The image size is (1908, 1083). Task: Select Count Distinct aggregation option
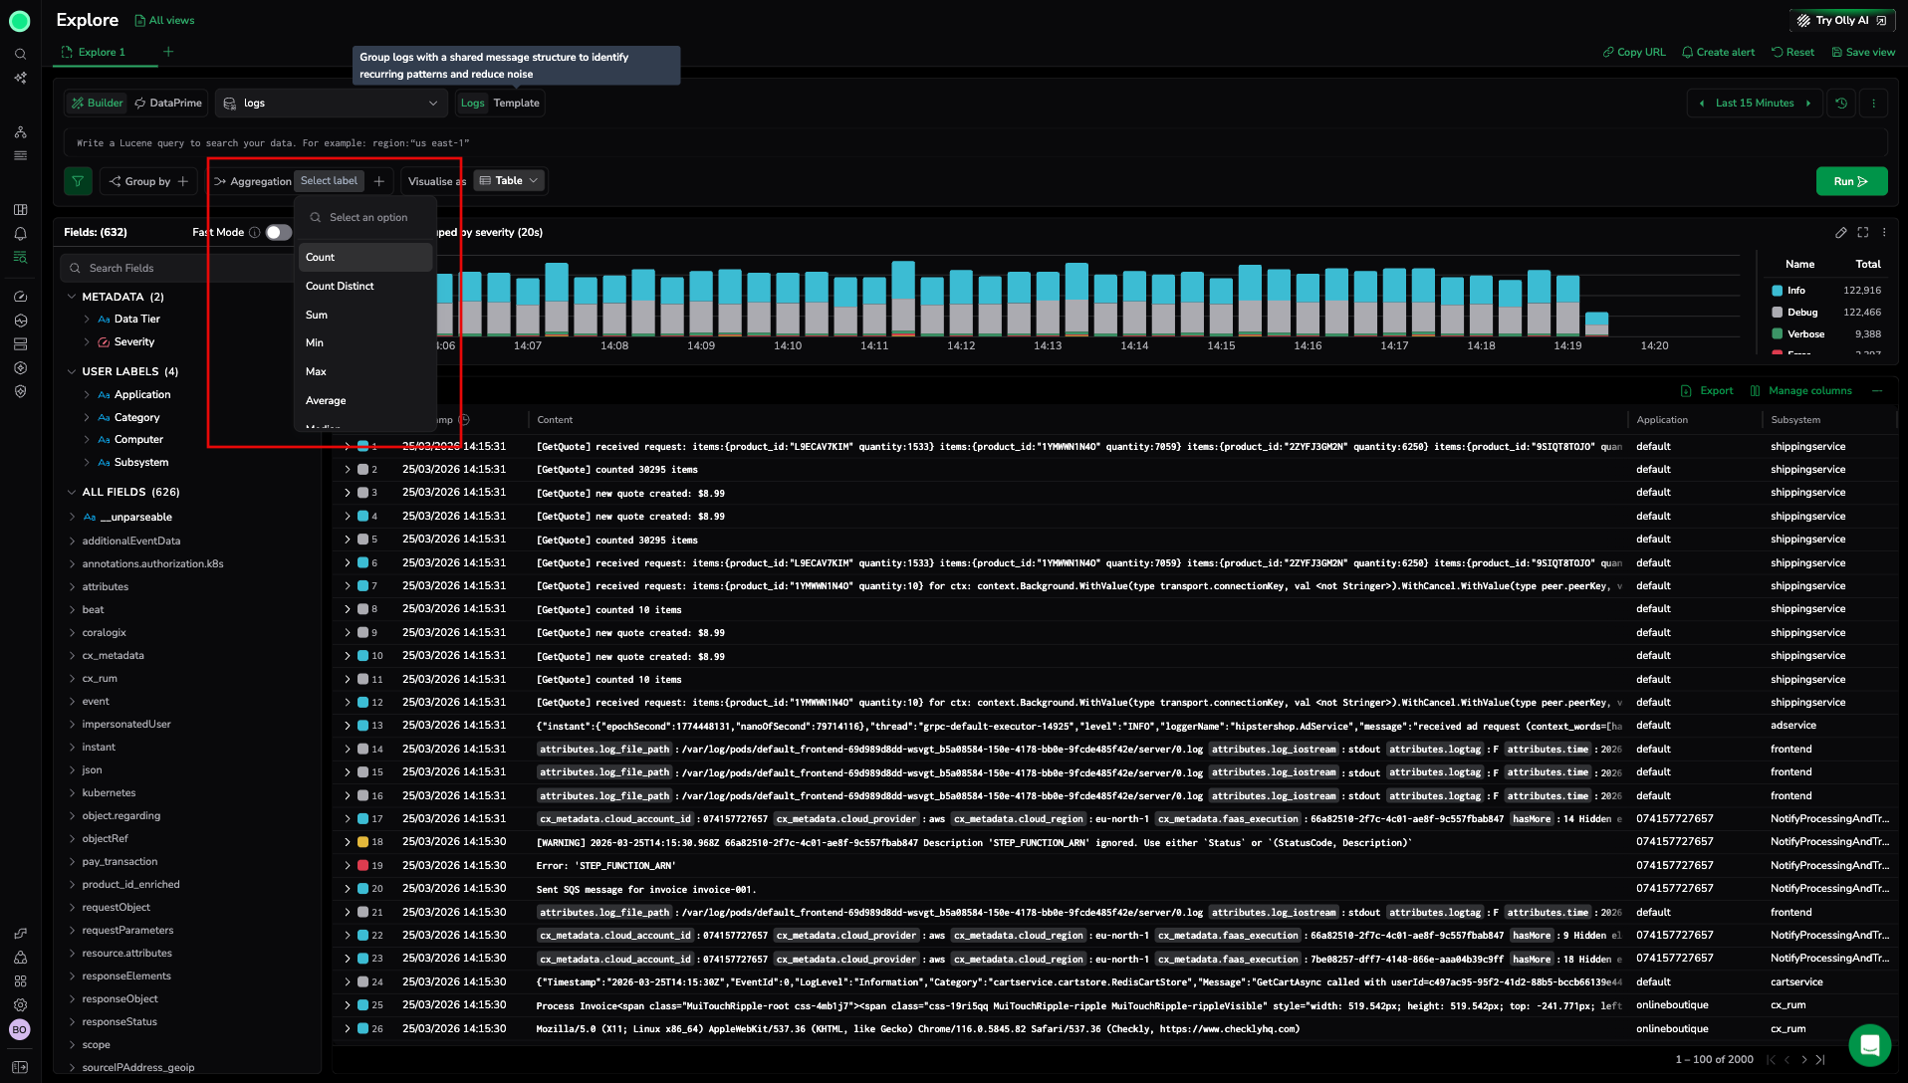click(x=340, y=287)
